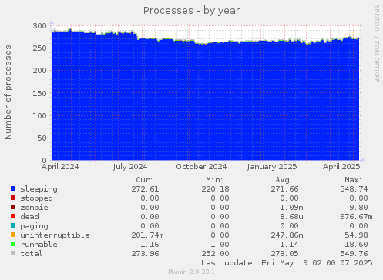
Task: Click the 'sleeping' legend label
Action: (x=39, y=189)
